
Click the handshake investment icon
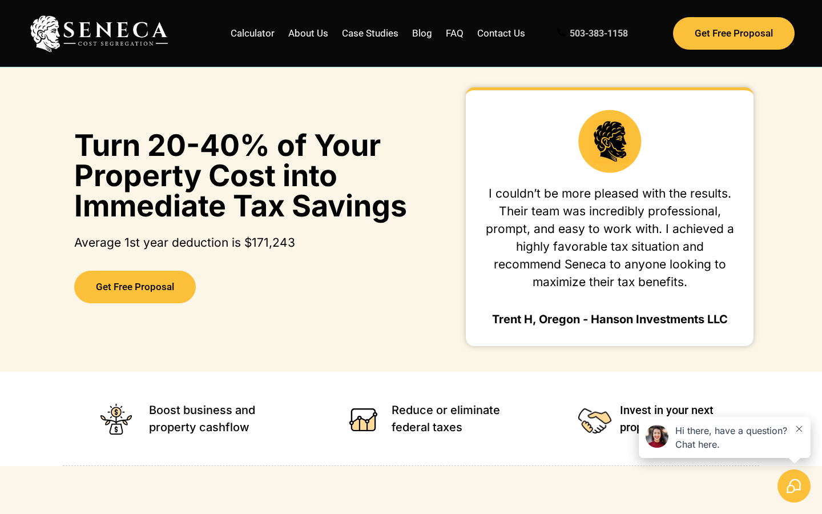595,420
